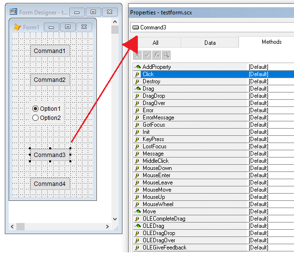Click the Form Designer horizontal scrollbar thumb
The height and width of the screenshot is (262, 294).
[20, 226]
